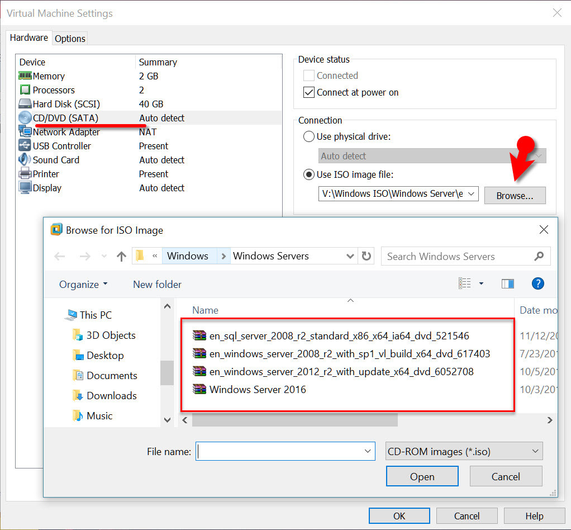
Task: Open the Auto detect physical drive dropdown
Action: coord(539,155)
